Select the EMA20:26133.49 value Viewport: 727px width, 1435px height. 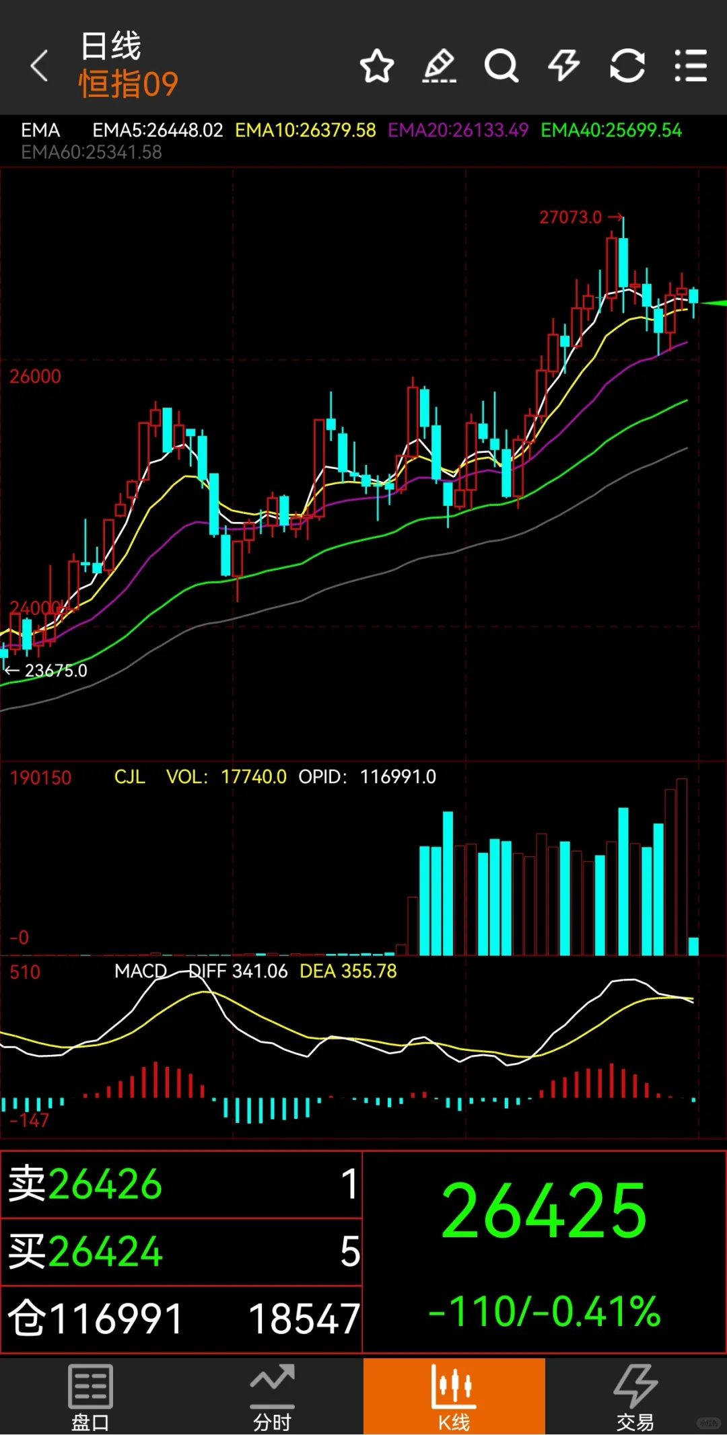458,130
